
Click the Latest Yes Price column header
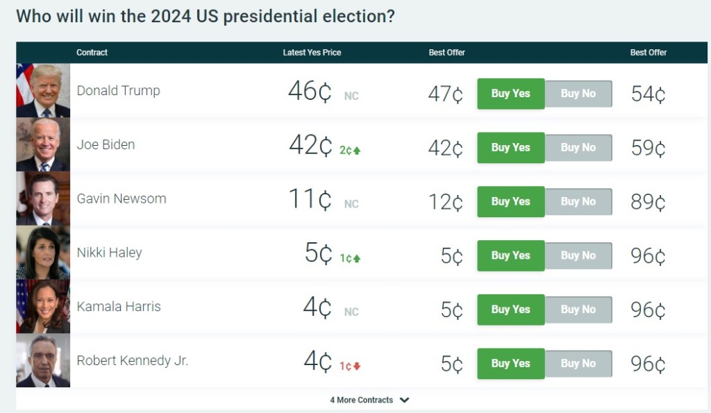(312, 53)
